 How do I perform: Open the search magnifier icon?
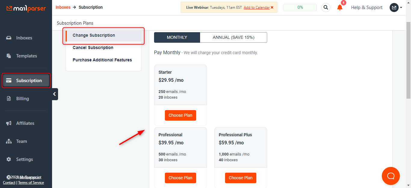coord(326,8)
